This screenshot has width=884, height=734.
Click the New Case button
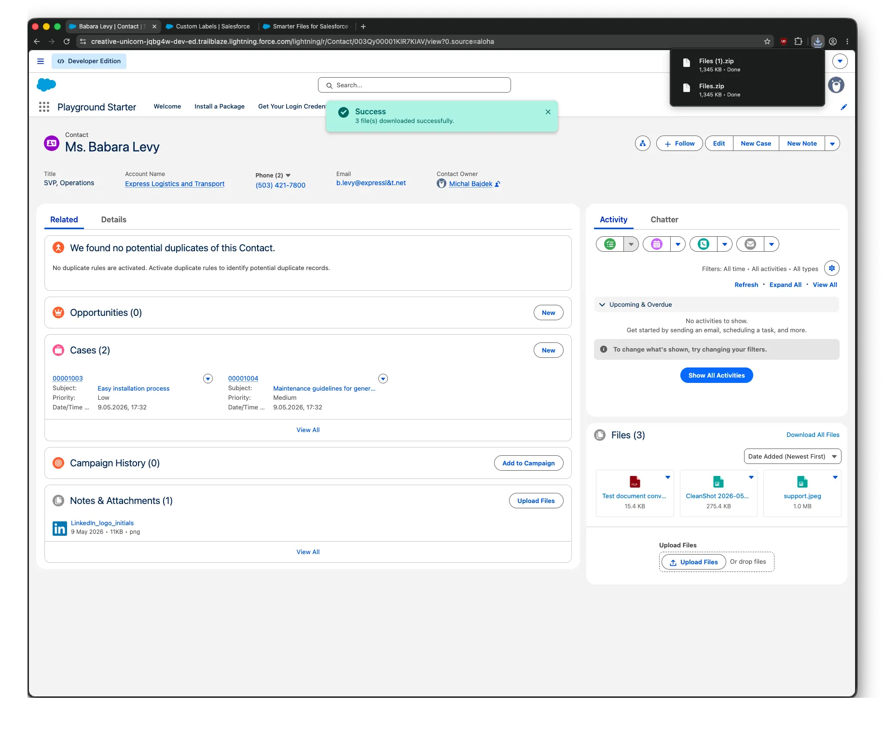pyautogui.click(x=756, y=143)
